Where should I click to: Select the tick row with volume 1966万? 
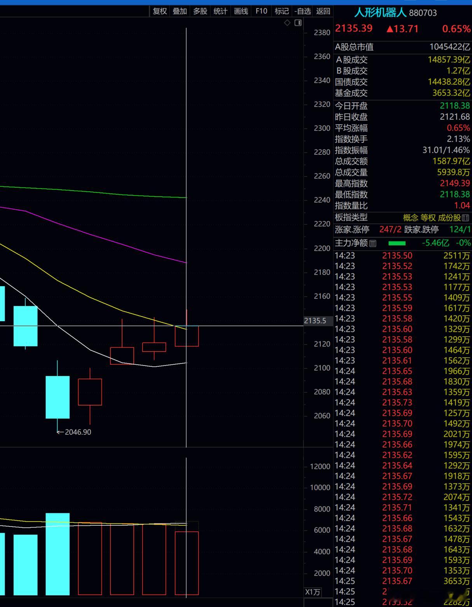click(x=402, y=371)
